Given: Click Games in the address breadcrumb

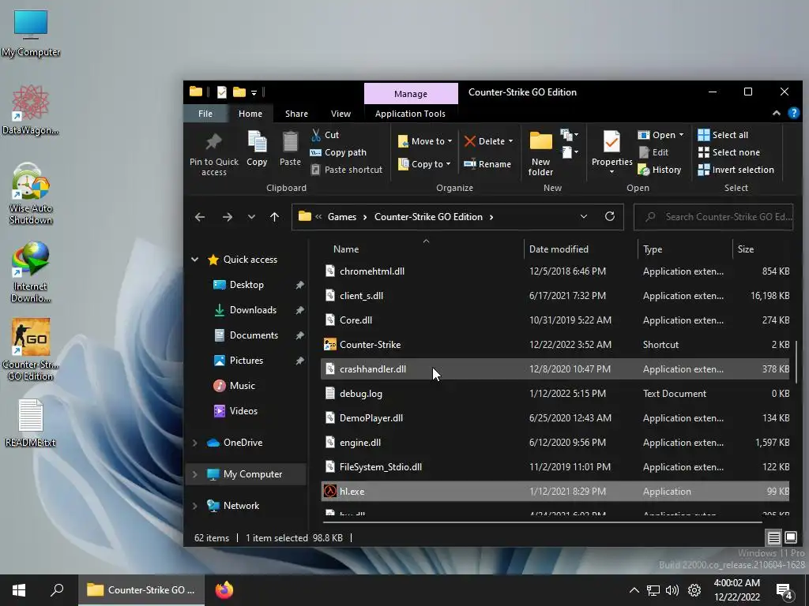Looking at the screenshot, I should 342,217.
